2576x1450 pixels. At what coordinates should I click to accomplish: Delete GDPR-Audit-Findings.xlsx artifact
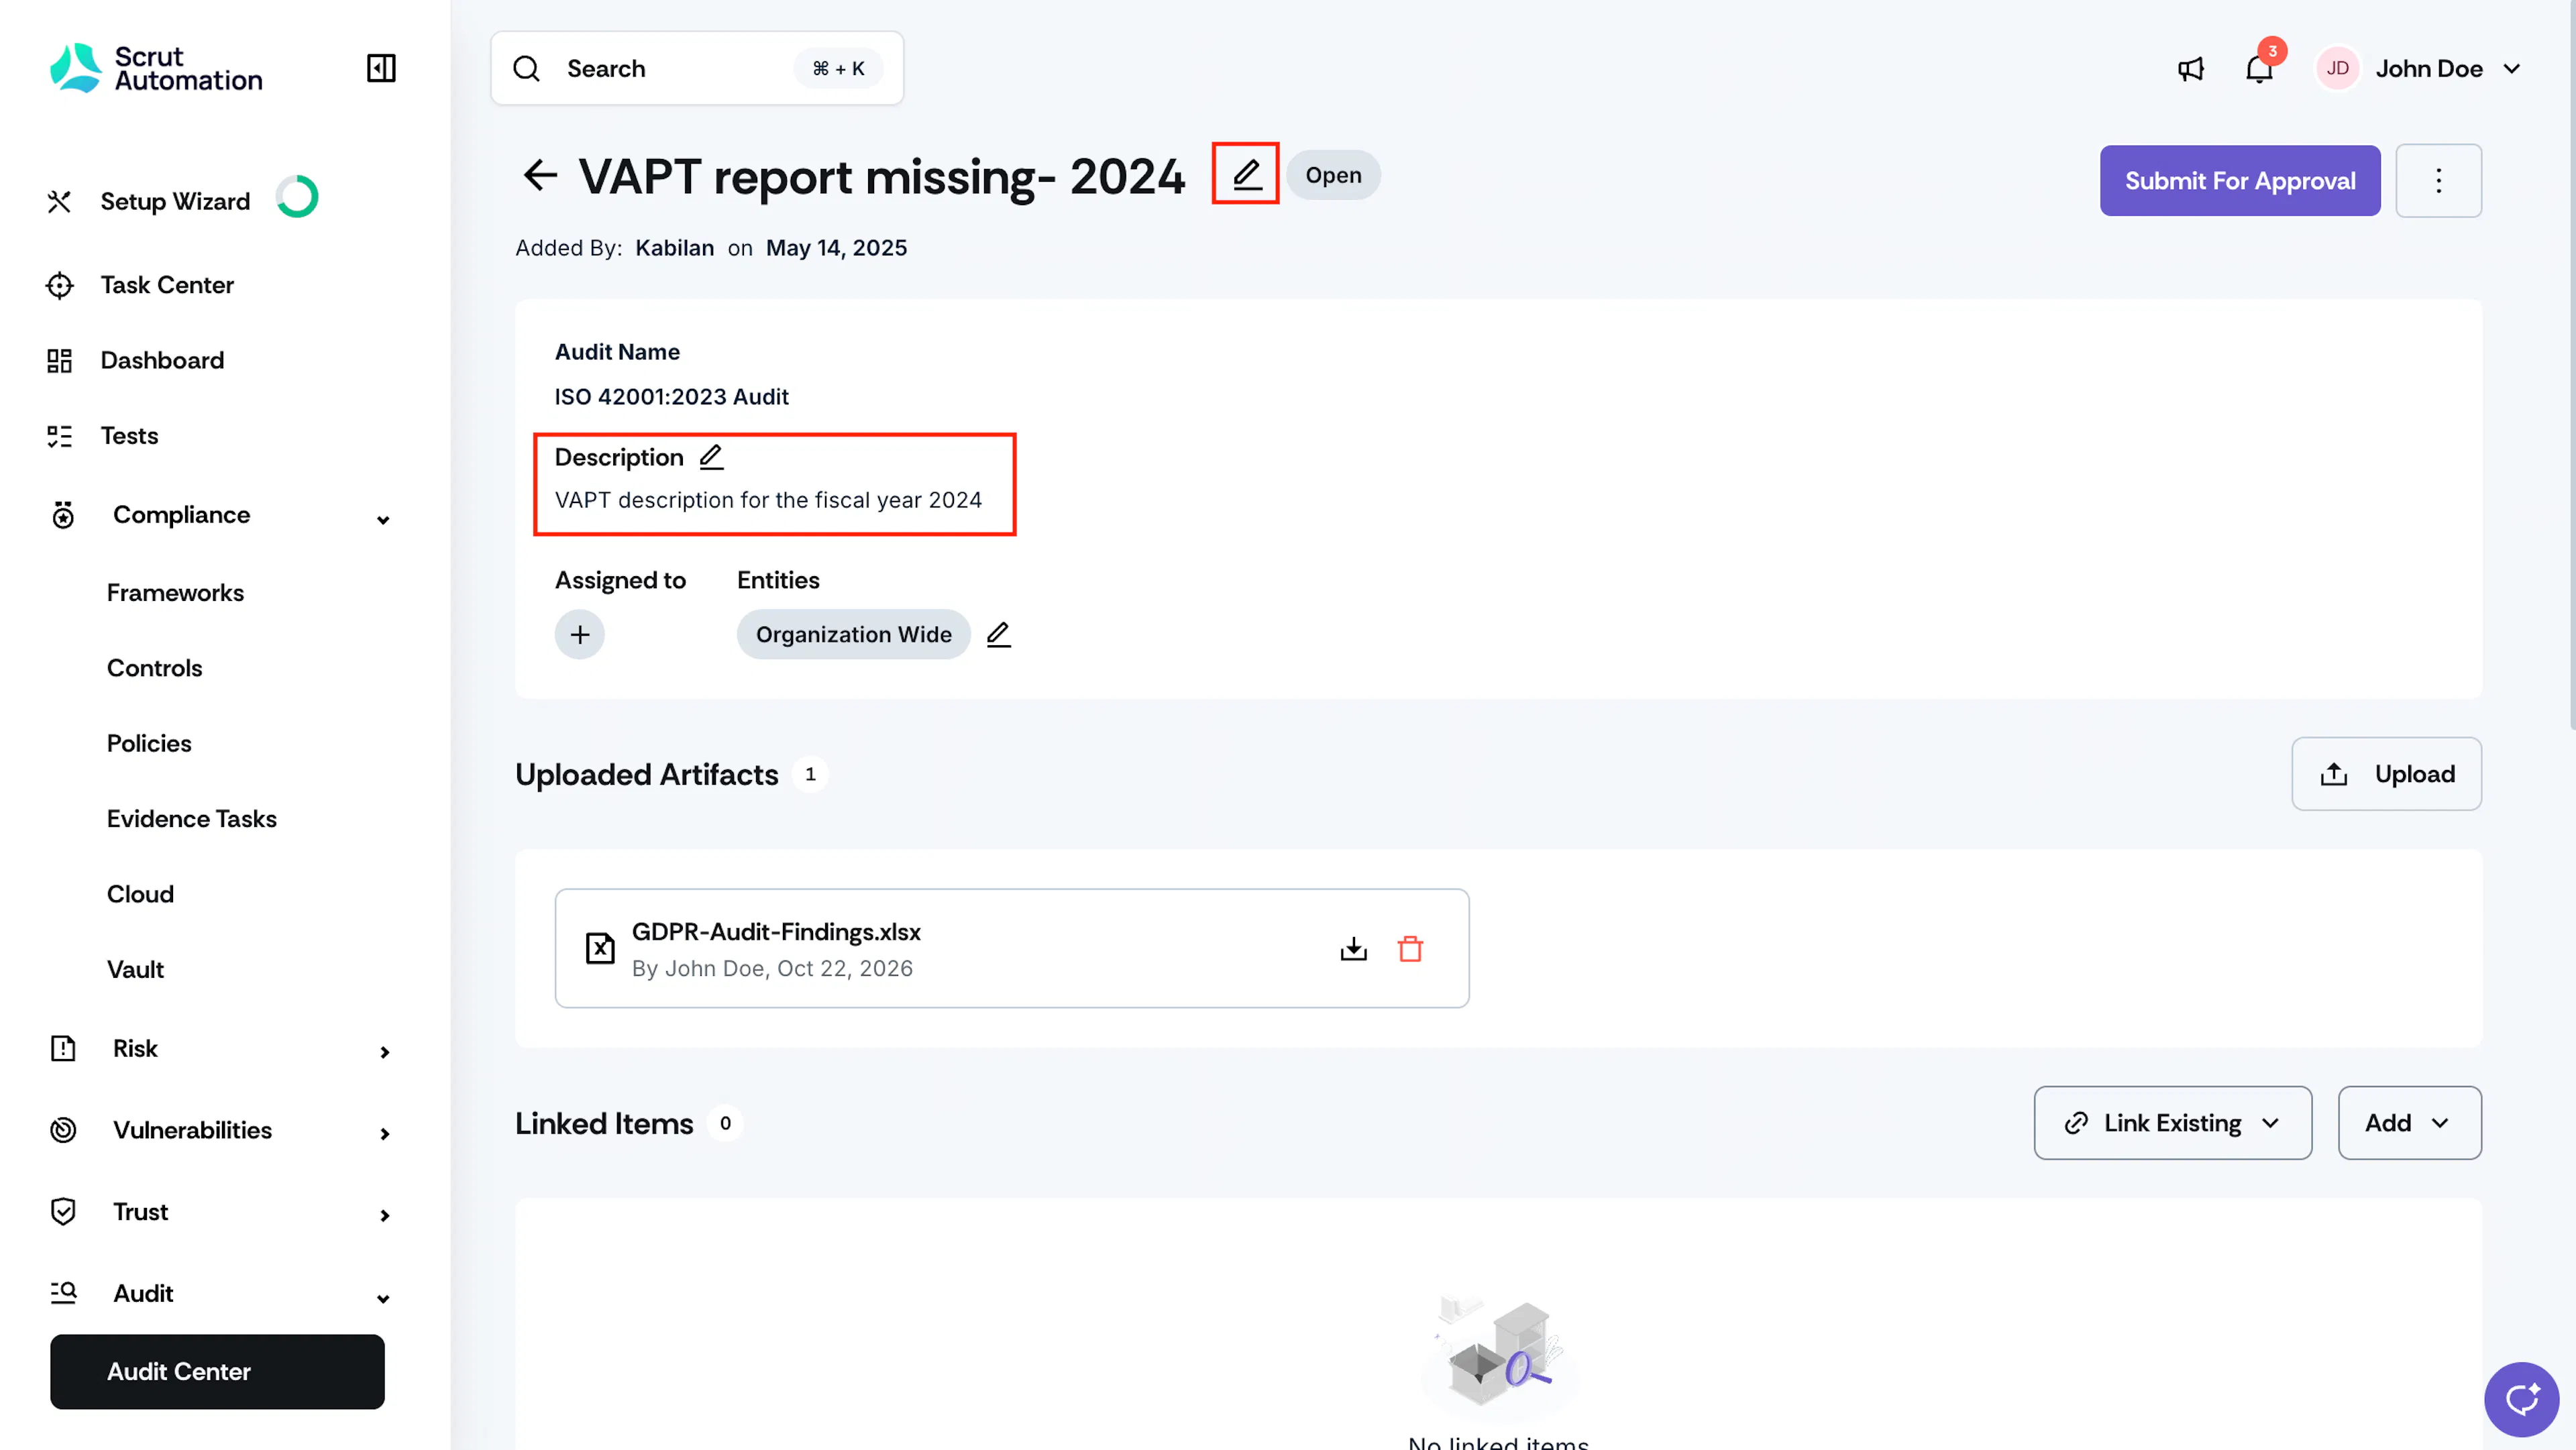coord(1410,948)
